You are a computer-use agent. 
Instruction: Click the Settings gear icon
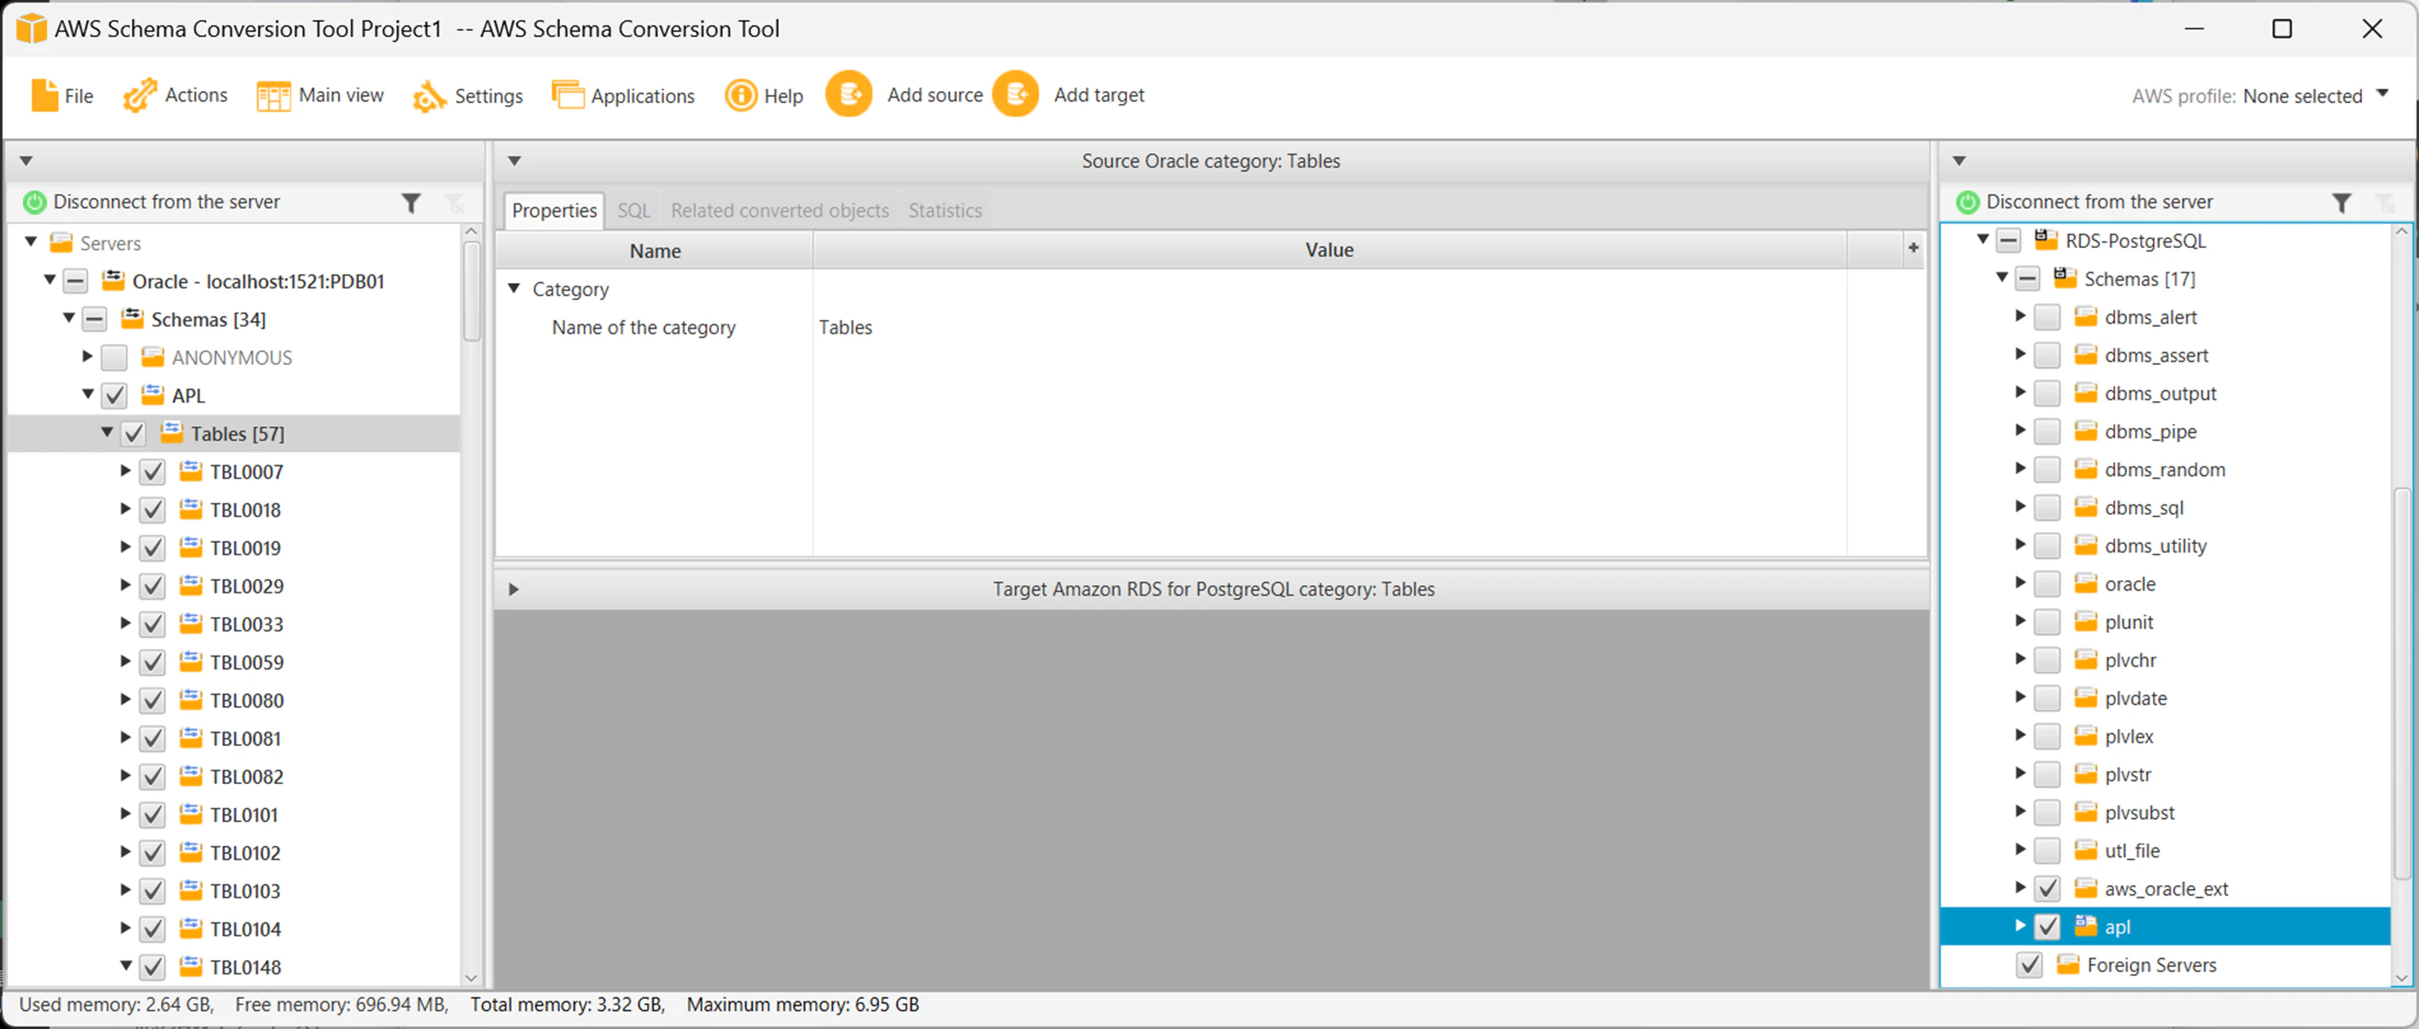[x=429, y=96]
